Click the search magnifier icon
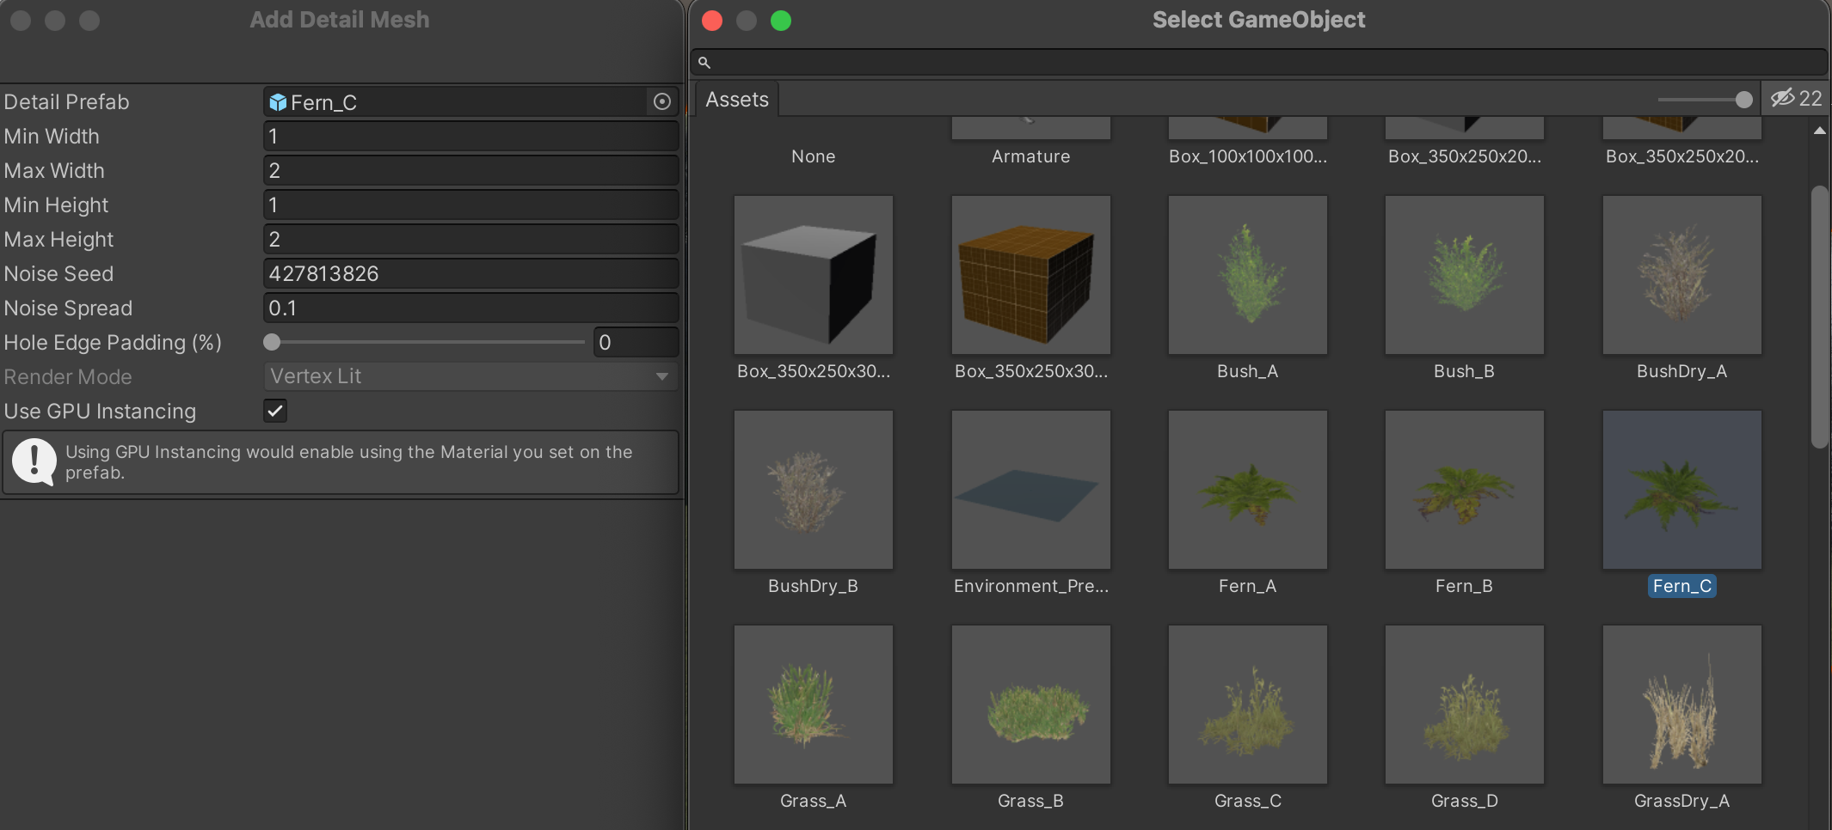This screenshot has height=830, width=1832. pyautogui.click(x=704, y=63)
